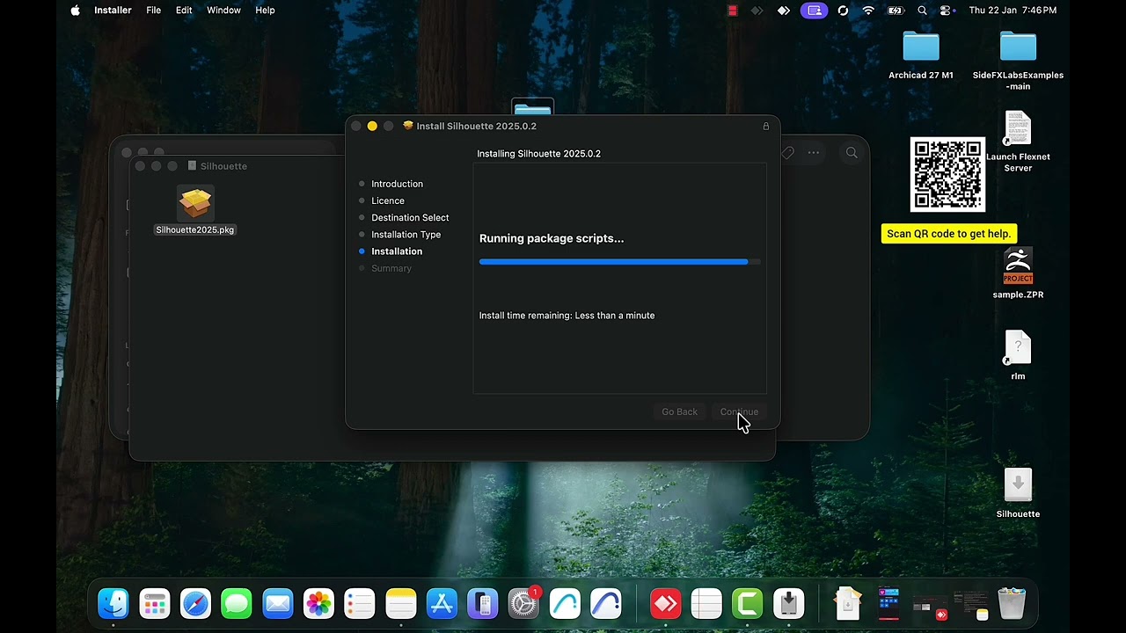The width and height of the screenshot is (1126, 633).
Task: Open Reminders from the Dock
Action: click(360, 604)
